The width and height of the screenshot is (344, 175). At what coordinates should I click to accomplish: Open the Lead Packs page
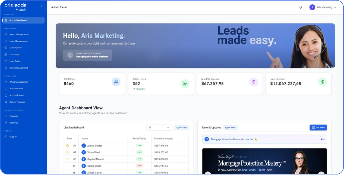click(x=23, y=61)
